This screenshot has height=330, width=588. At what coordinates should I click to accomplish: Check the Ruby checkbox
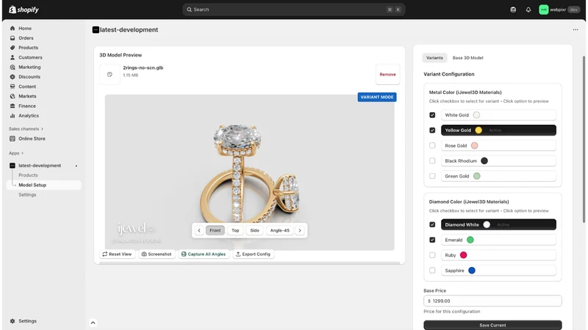[432, 255]
